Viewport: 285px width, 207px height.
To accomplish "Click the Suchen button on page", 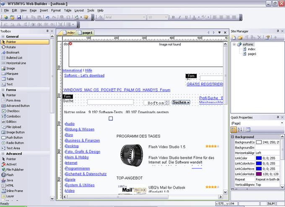I will [x=181, y=102].
